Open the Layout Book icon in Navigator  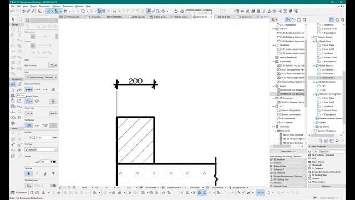point(299,20)
